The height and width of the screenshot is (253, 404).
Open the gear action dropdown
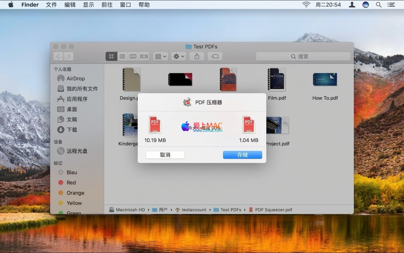pyautogui.click(x=179, y=57)
